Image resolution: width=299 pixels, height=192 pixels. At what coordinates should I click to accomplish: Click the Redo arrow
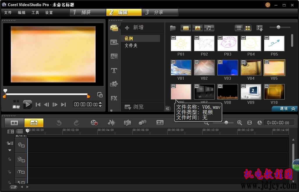coord(76,123)
